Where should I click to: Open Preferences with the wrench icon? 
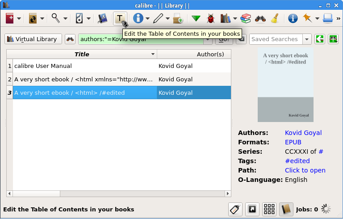[x=102, y=18]
